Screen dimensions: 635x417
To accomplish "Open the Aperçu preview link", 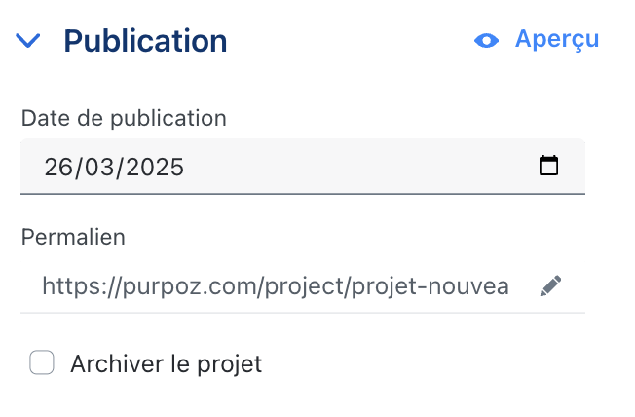I will click(x=557, y=40).
